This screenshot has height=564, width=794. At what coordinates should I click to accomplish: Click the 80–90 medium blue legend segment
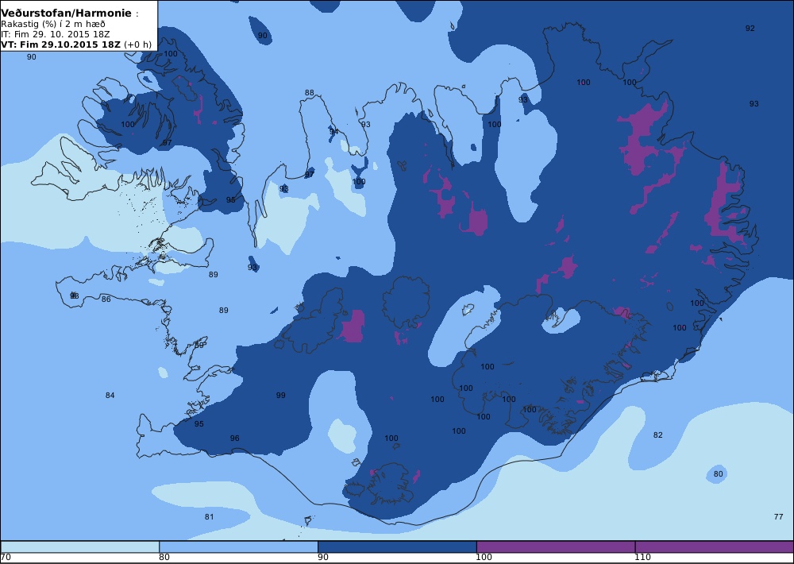(x=238, y=547)
